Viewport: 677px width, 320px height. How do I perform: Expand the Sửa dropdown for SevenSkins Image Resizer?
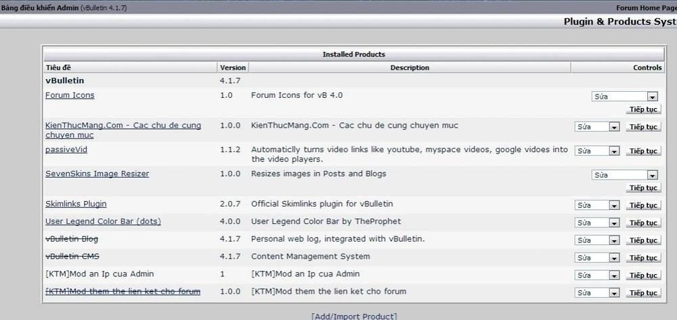tap(624, 175)
